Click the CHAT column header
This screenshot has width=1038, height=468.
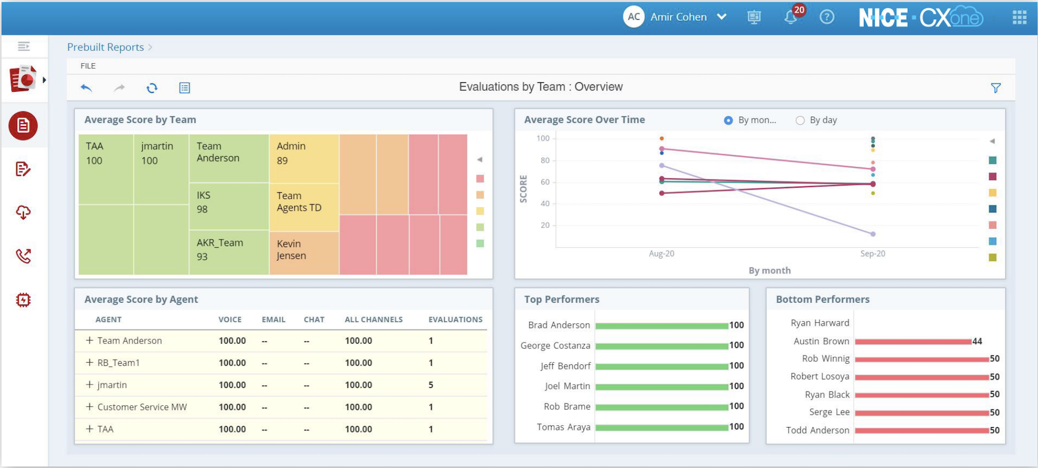click(314, 320)
